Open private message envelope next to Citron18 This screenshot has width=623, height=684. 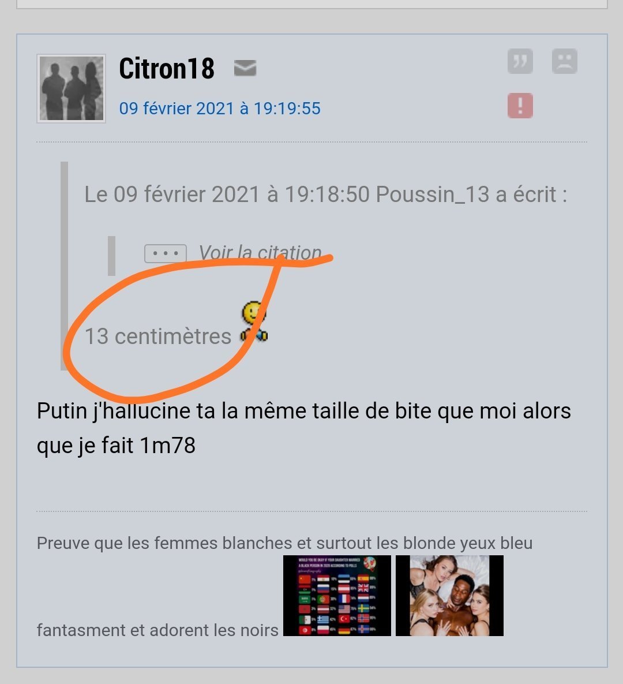click(245, 68)
